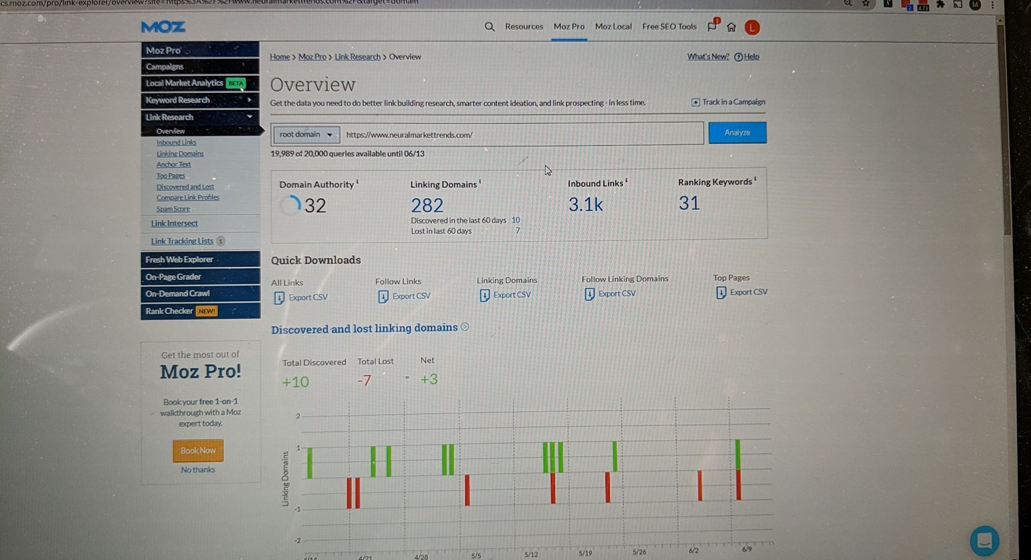
Task: Go to Inbound Links sidebar link
Action: (176, 142)
